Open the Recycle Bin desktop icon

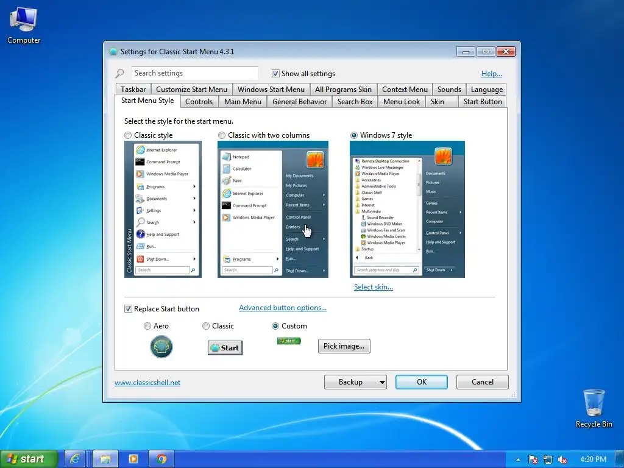click(594, 409)
